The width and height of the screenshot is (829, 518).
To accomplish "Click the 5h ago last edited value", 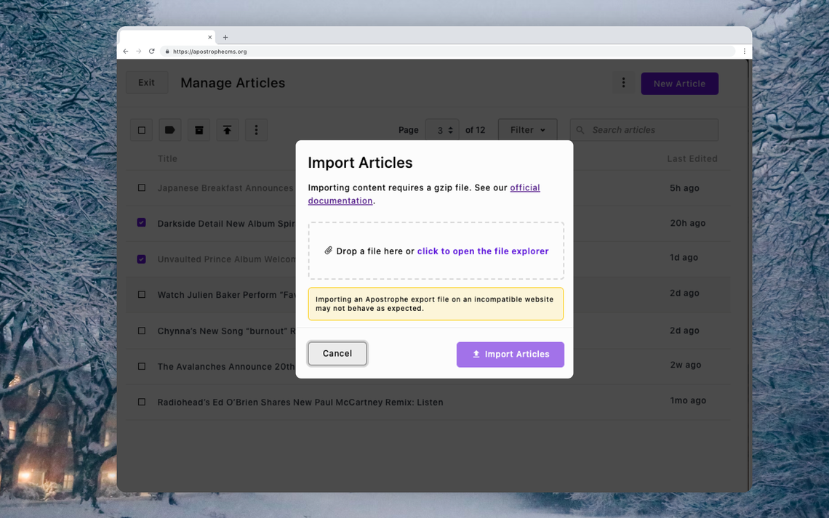I will [685, 188].
